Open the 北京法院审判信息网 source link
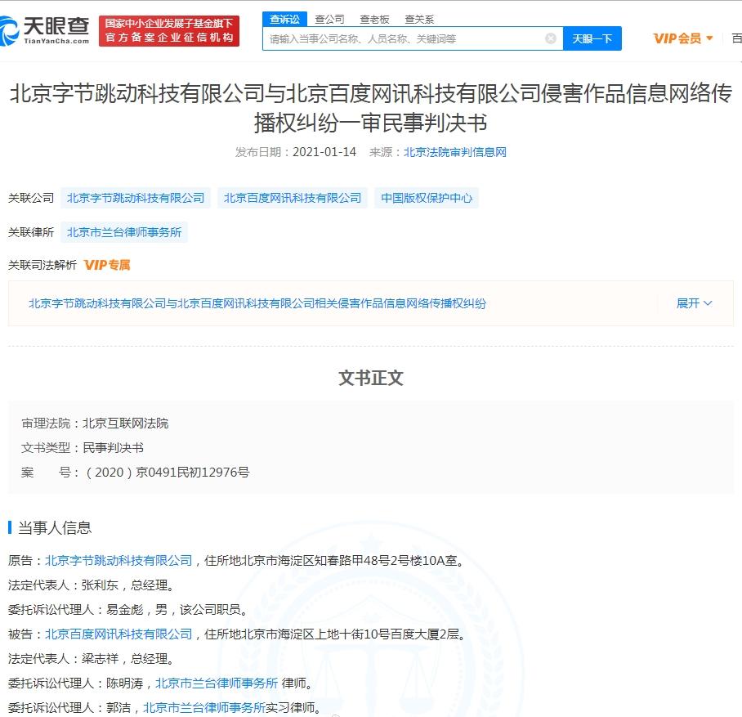The height and width of the screenshot is (717, 742). pyautogui.click(x=455, y=151)
